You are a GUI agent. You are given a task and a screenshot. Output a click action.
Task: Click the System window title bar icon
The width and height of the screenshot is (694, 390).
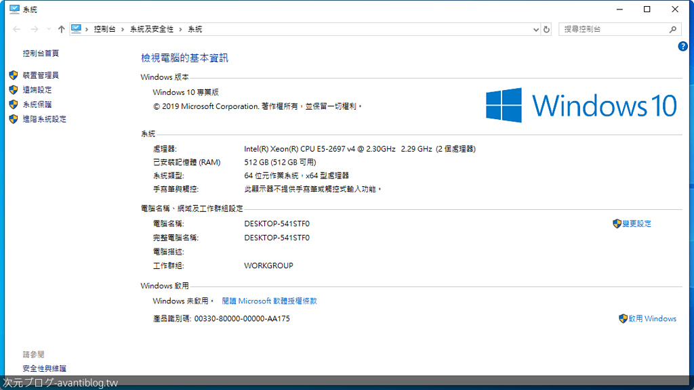[14, 9]
